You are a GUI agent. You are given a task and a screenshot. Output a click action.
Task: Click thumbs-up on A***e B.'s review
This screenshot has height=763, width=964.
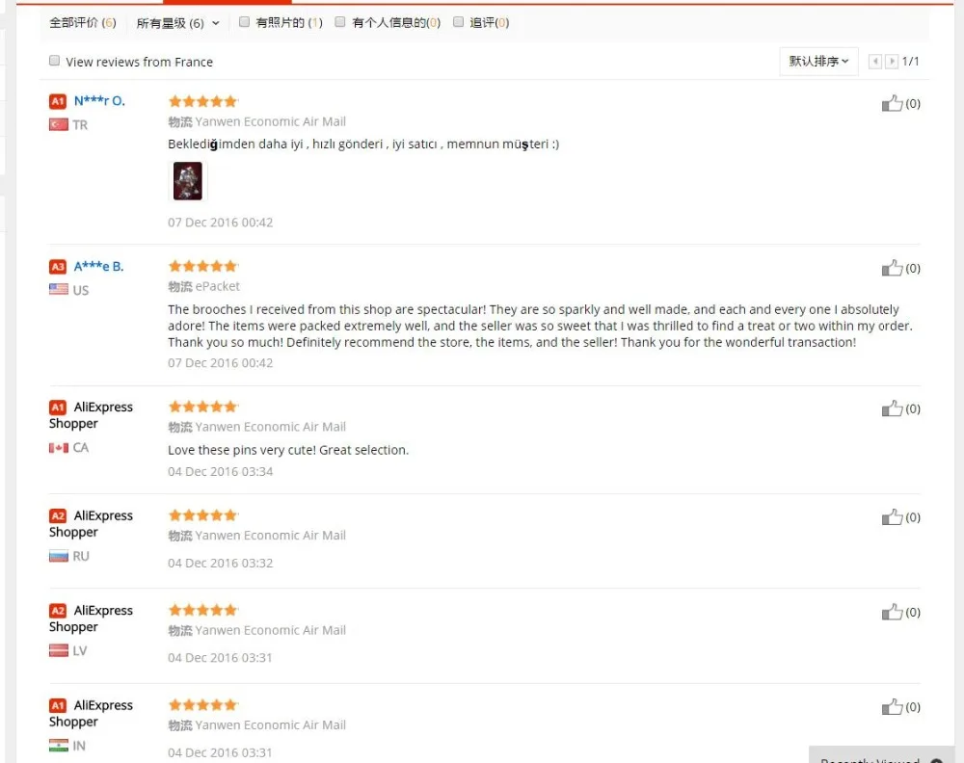(892, 268)
